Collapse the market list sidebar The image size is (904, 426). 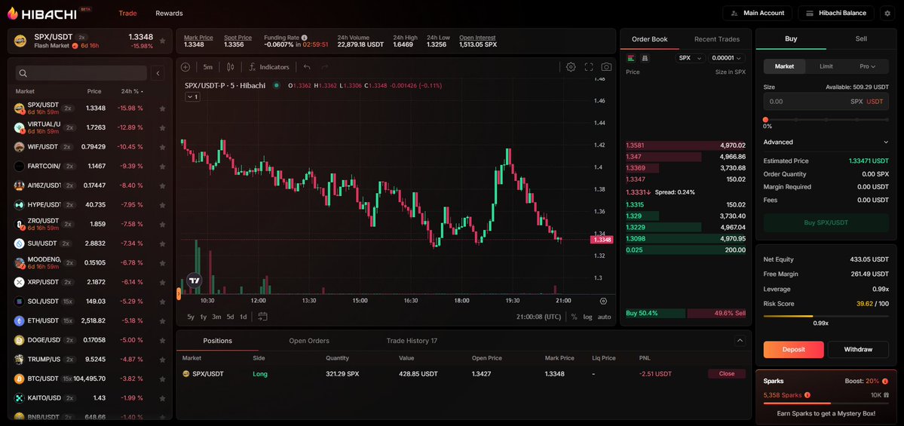(158, 73)
